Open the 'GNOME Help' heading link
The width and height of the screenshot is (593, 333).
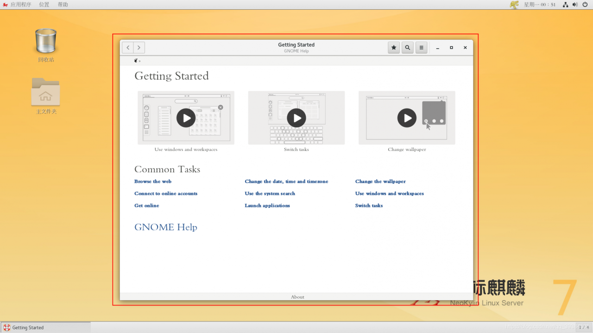(166, 227)
